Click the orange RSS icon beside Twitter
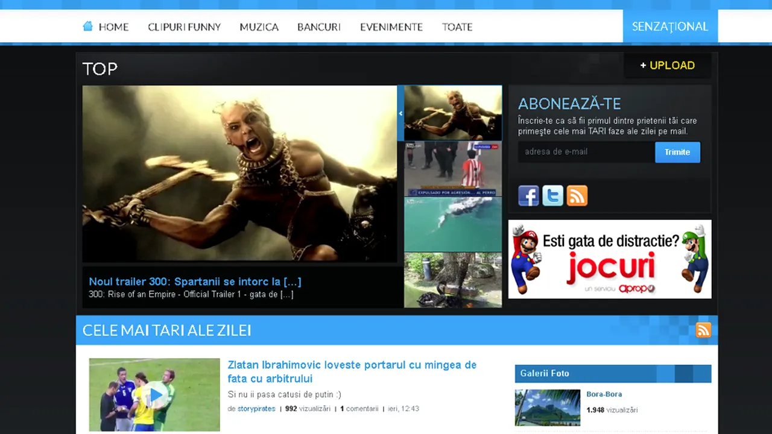The image size is (772, 434). [x=577, y=196]
